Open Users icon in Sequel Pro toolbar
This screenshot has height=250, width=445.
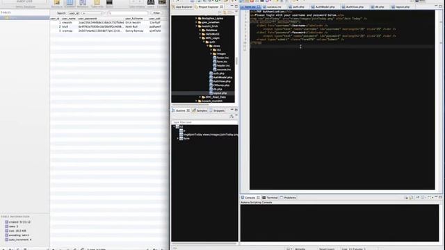[151, 3]
